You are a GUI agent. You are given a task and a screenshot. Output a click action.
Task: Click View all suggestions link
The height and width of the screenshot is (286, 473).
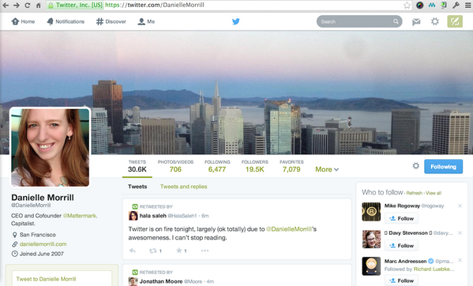434,193
